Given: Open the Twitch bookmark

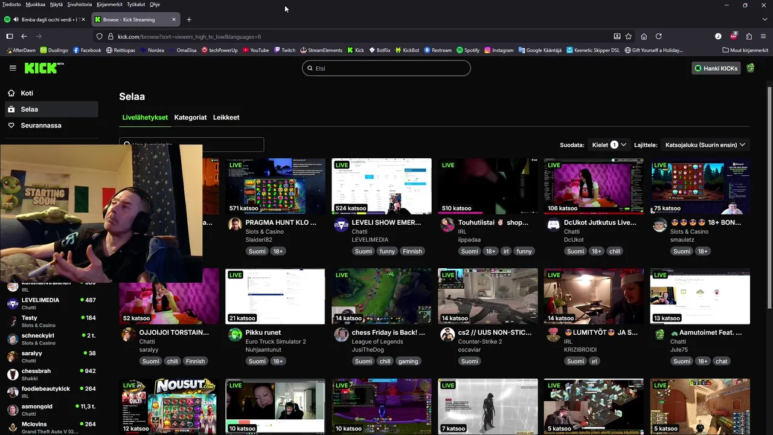Looking at the screenshot, I should (284, 50).
